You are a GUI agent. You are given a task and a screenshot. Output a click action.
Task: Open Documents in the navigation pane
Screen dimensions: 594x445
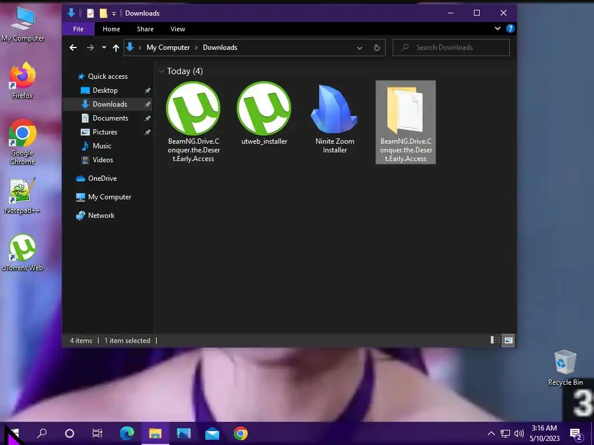pos(110,118)
